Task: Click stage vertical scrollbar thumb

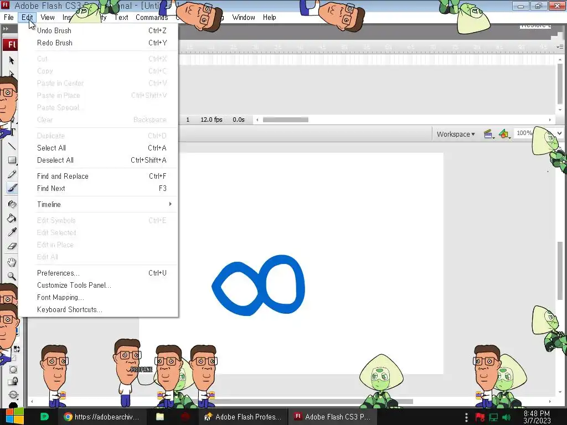Action: (560, 270)
